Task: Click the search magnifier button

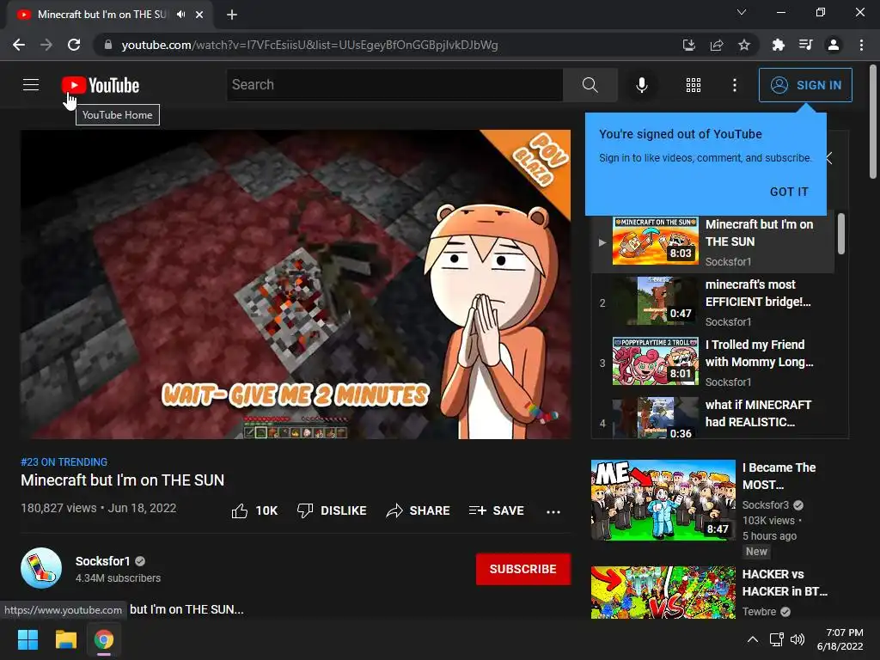Action: click(590, 85)
